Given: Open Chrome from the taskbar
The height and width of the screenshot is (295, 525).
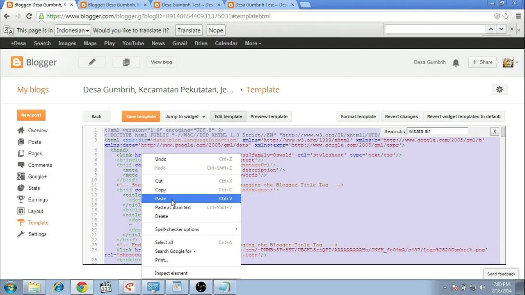Looking at the screenshot, I should (x=82, y=287).
